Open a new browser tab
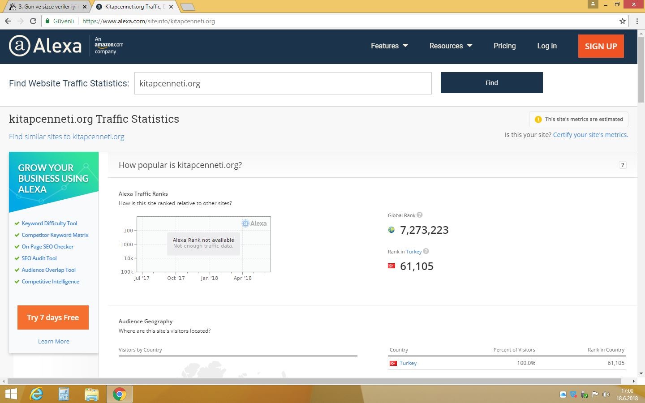Viewport: 645px width, 403px height. coord(187,7)
